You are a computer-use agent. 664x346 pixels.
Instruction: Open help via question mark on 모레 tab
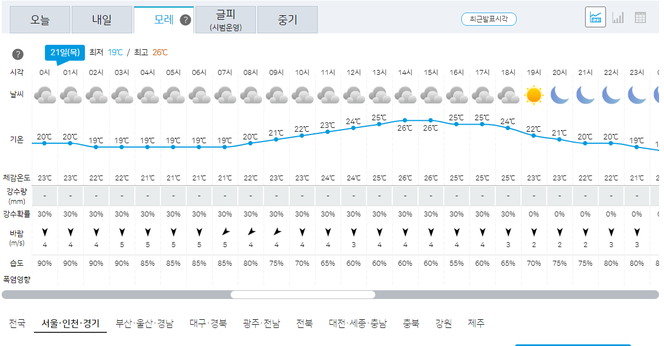pyautogui.click(x=186, y=19)
